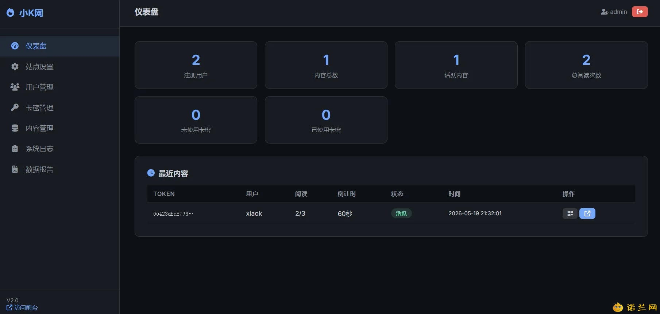Click the admin username label
Viewport: 660px width, 314px height.
tap(618, 12)
